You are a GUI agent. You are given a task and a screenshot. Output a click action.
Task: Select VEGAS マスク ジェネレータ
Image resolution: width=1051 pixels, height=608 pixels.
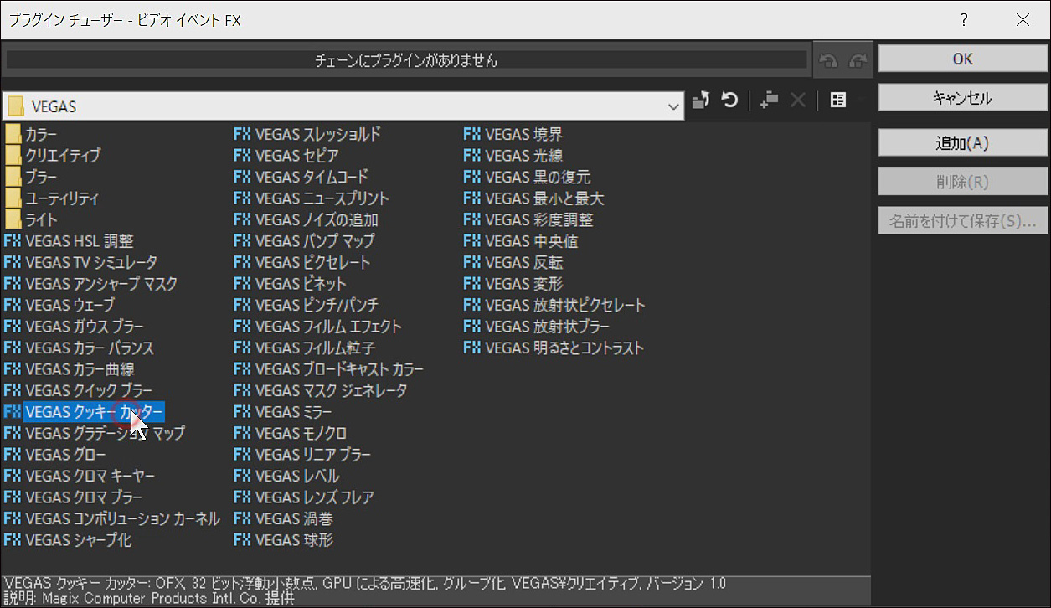click(321, 391)
